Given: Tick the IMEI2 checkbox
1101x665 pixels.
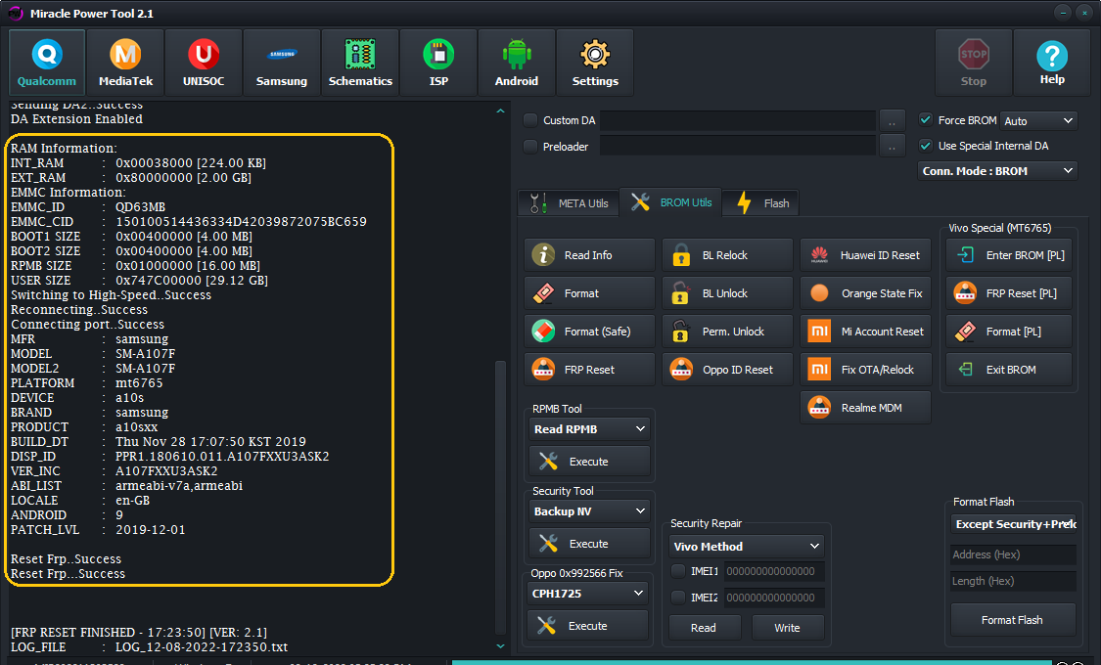Looking at the screenshot, I should 678,597.
